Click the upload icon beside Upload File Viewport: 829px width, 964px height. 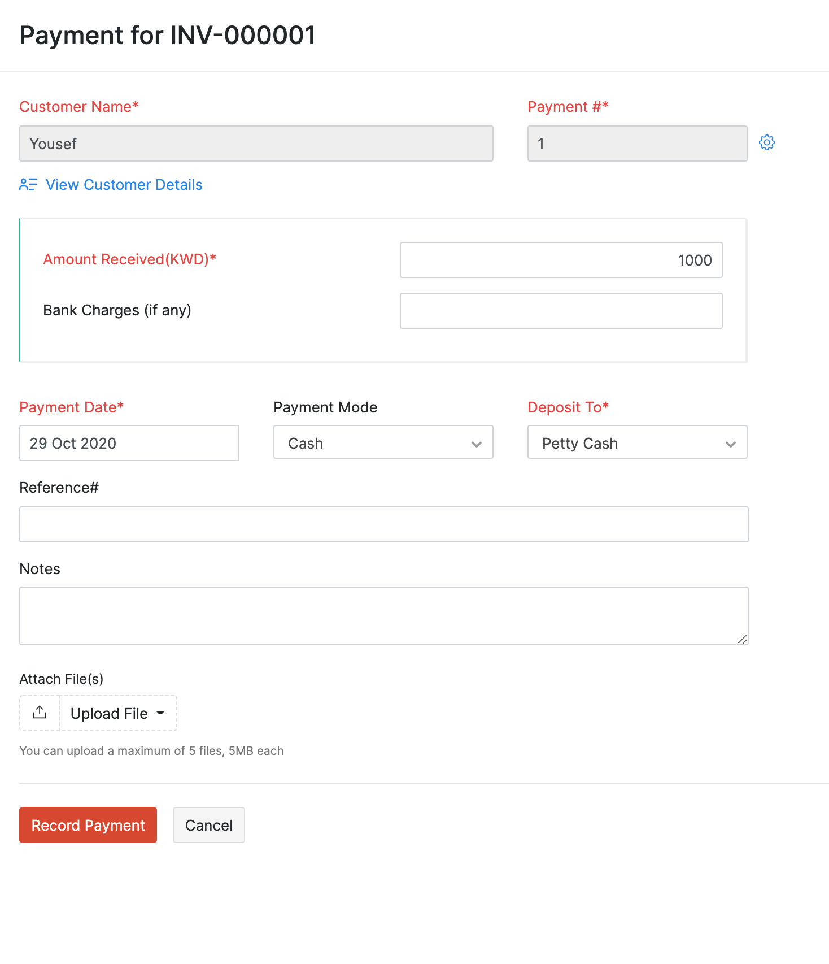tap(39, 713)
